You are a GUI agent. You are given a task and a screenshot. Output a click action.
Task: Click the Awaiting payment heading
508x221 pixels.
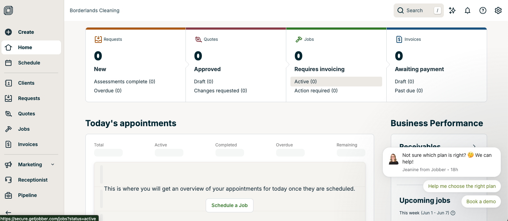tap(419, 69)
